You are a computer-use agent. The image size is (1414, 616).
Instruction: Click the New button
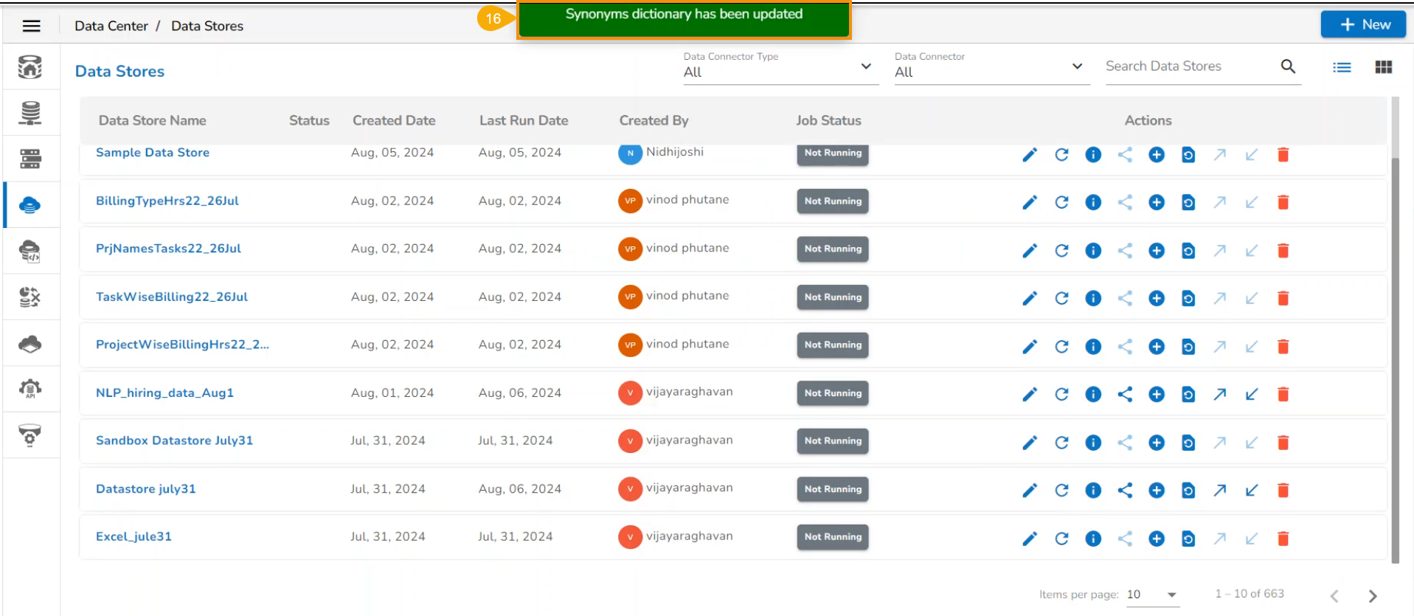click(x=1362, y=24)
